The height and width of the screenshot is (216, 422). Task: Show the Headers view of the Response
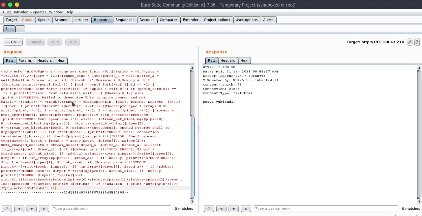(x=228, y=61)
